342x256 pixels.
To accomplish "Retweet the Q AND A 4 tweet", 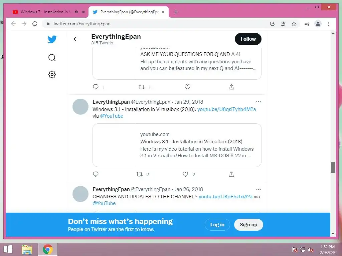I will tap(142, 87).
